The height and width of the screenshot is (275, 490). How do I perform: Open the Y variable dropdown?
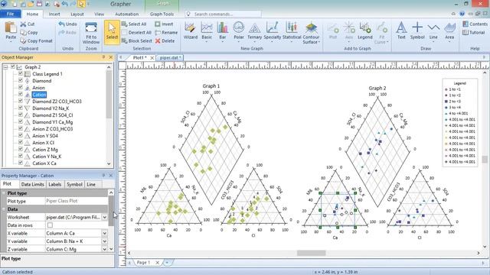tap(104, 241)
